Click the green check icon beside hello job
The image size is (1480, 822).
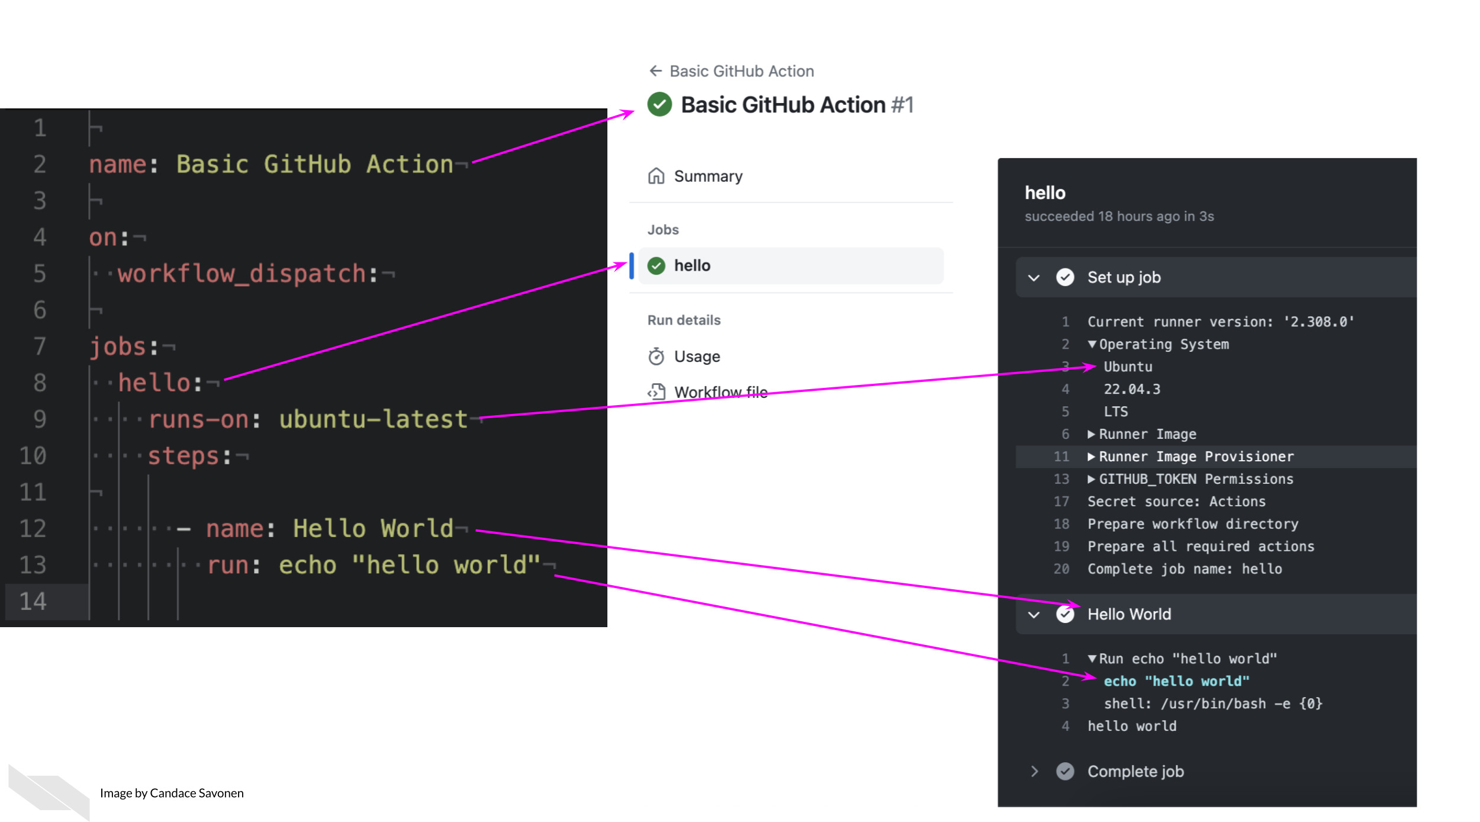[657, 266]
